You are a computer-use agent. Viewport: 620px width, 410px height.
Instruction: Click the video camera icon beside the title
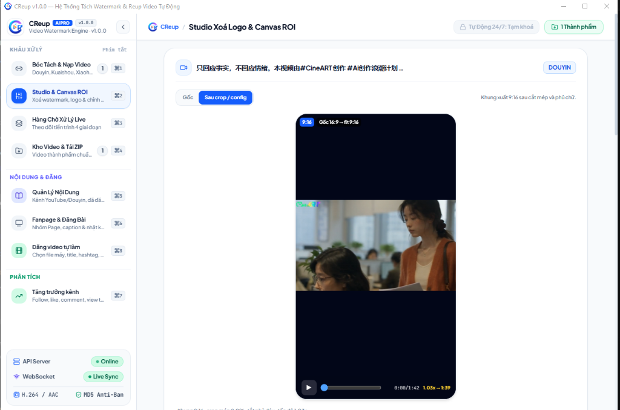tap(183, 68)
